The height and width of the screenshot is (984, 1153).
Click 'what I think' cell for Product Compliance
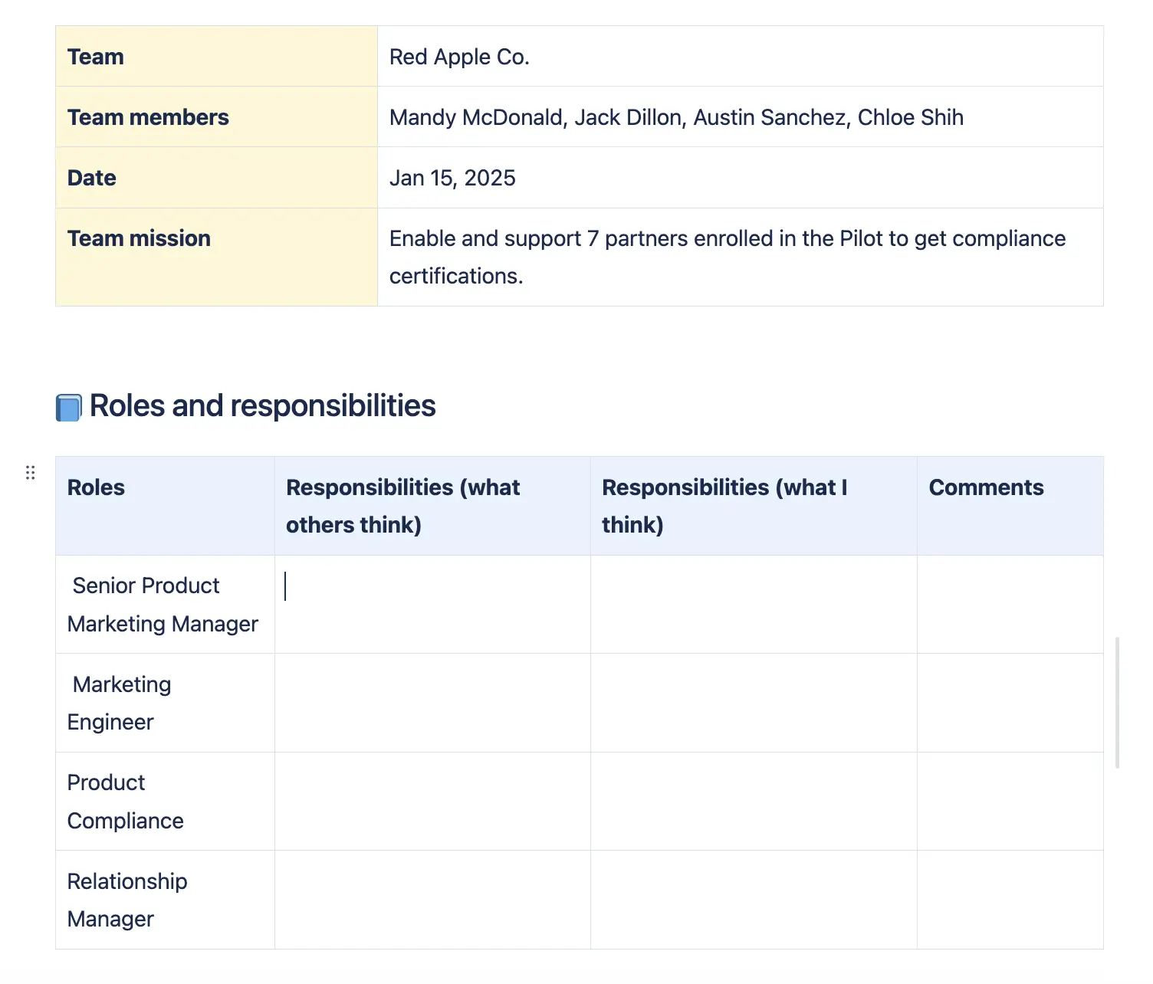[754, 802]
